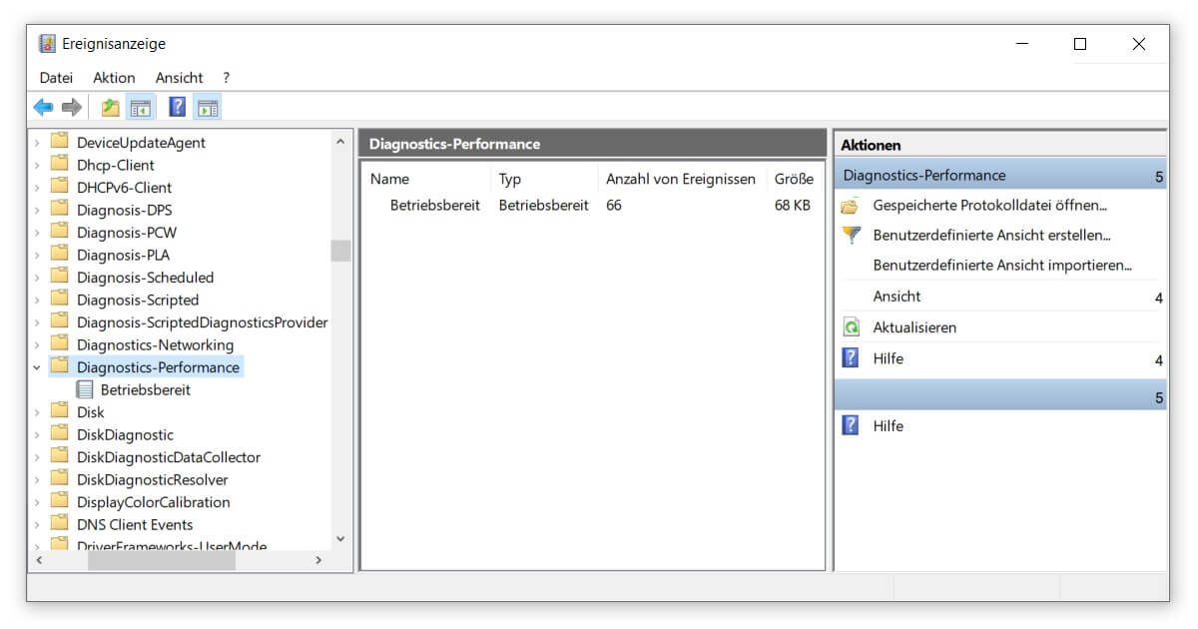Click the open saved log folder icon
The width and height of the screenshot is (1198, 629).
pos(851,206)
